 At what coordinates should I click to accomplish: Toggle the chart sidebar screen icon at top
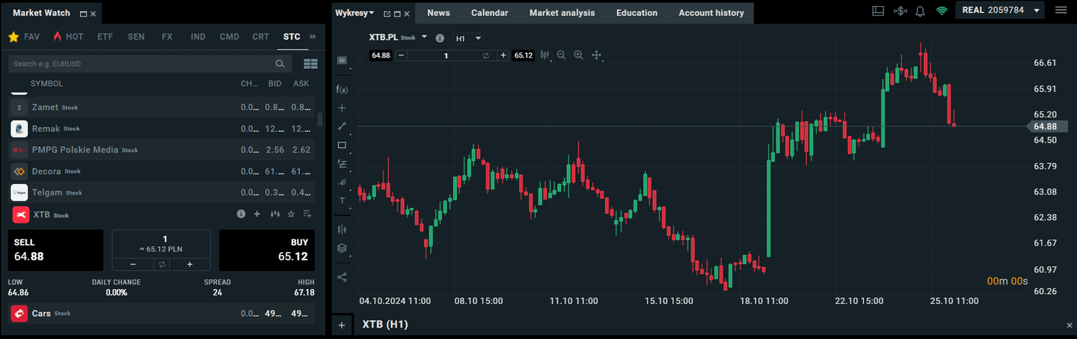[x=342, y=61]
